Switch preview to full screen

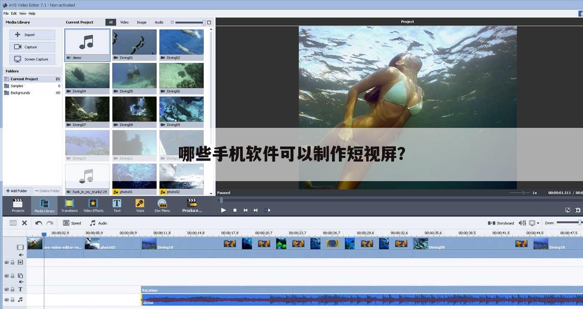click(568, 210)
